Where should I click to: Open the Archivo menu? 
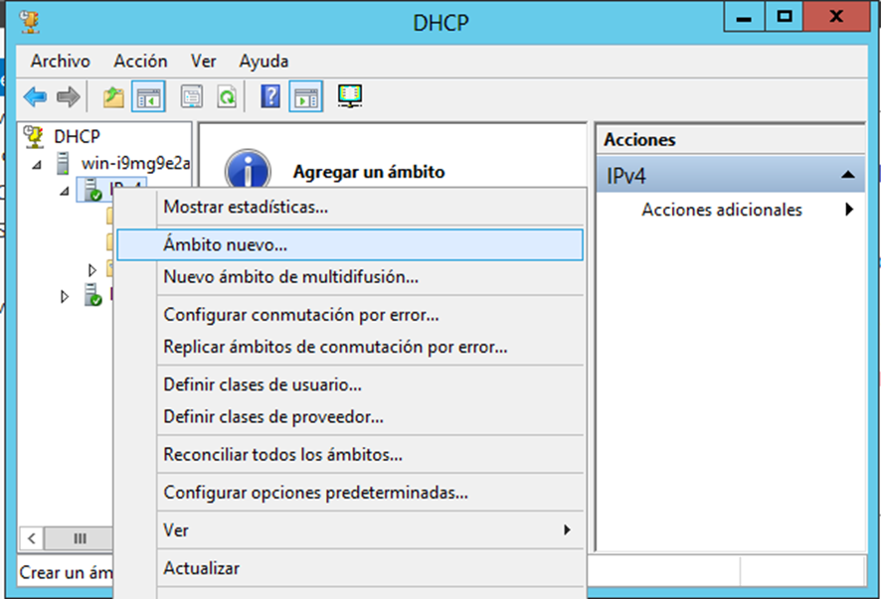coord(60,61)
